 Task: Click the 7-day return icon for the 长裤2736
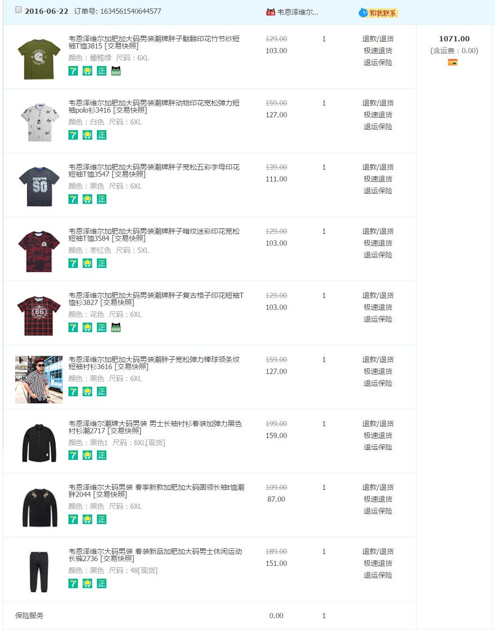pos(73,583)
